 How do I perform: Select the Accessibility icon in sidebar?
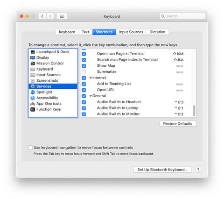(x=33, y=98)
